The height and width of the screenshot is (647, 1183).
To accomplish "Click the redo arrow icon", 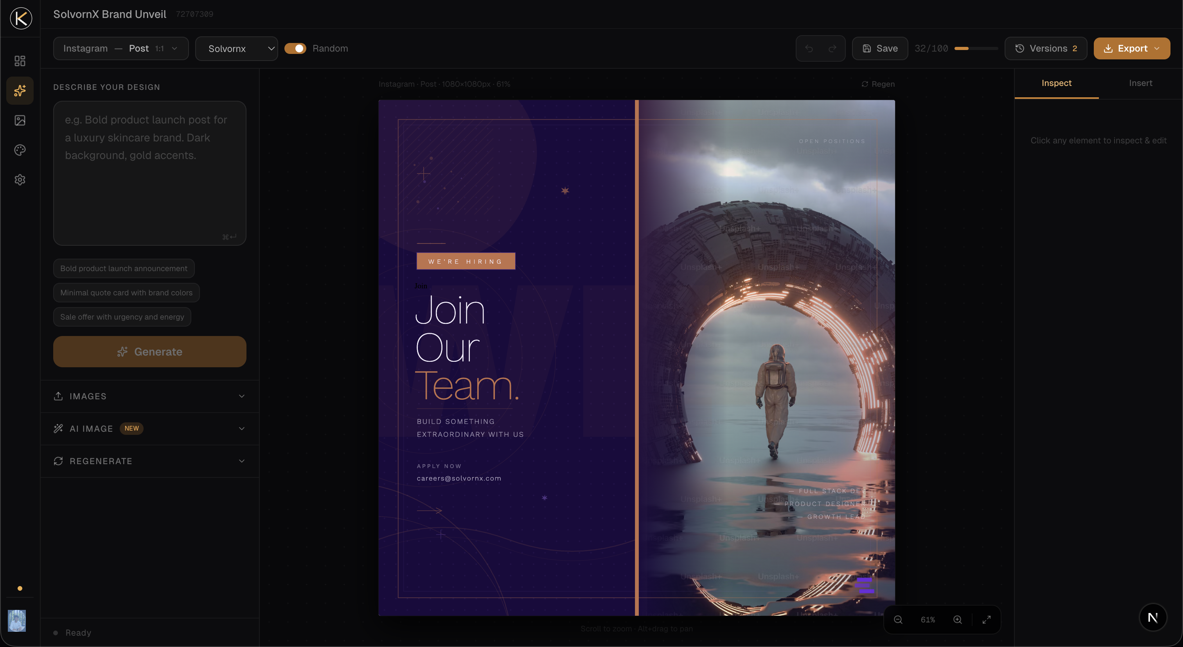I will pos(832,48).
